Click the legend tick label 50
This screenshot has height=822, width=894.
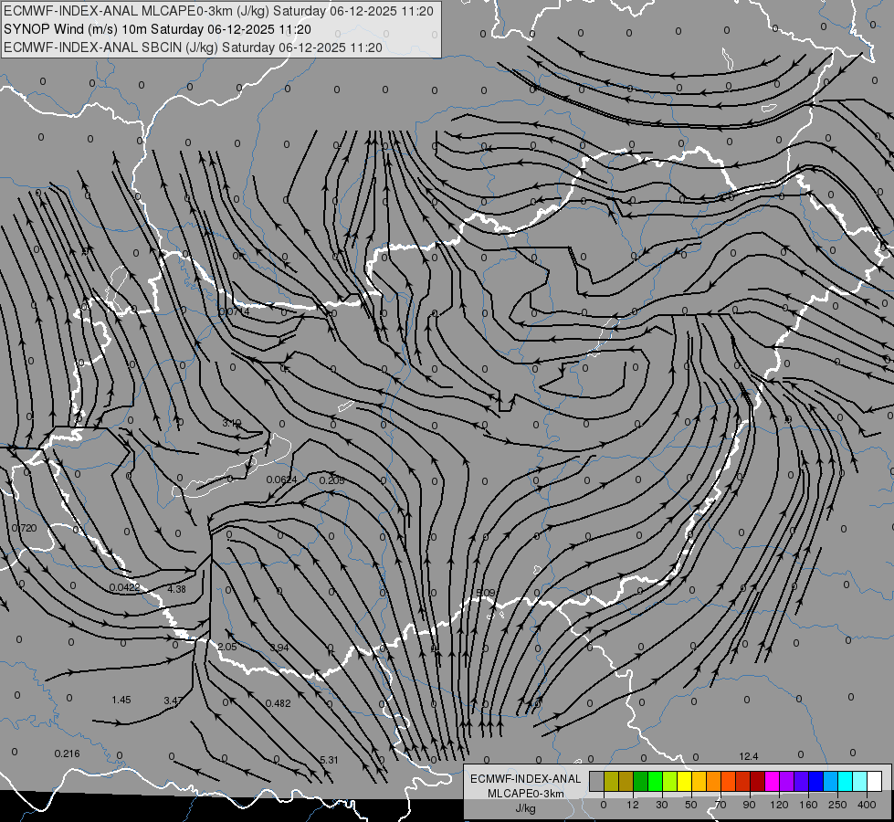(691, 805)
